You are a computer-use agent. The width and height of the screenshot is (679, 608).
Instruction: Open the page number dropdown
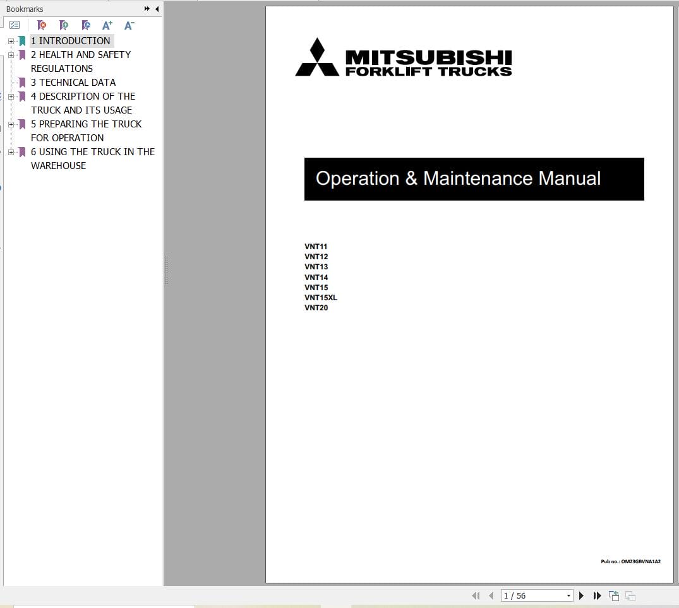[x=567, y=595]
